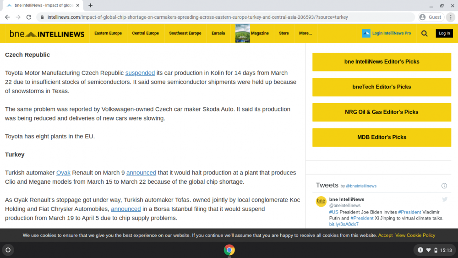The width and height of the screenshot is (458, 258).
Task: Reload the current page
Action: pos(28,17)
